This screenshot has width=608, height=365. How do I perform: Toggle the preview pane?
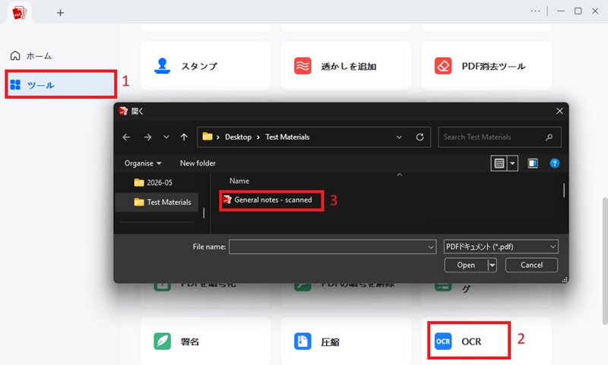pos(533,163)
